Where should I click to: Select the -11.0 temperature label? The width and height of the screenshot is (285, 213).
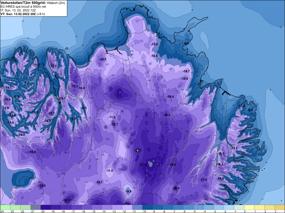[110, 171]
